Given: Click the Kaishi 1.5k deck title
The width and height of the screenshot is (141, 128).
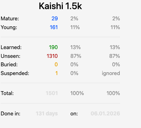Looking at the screenshot, I should (x=60, y=6).
